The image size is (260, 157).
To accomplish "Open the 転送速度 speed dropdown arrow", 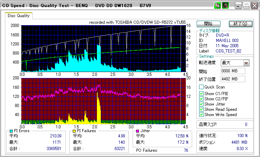I will (x=246, y=63).
